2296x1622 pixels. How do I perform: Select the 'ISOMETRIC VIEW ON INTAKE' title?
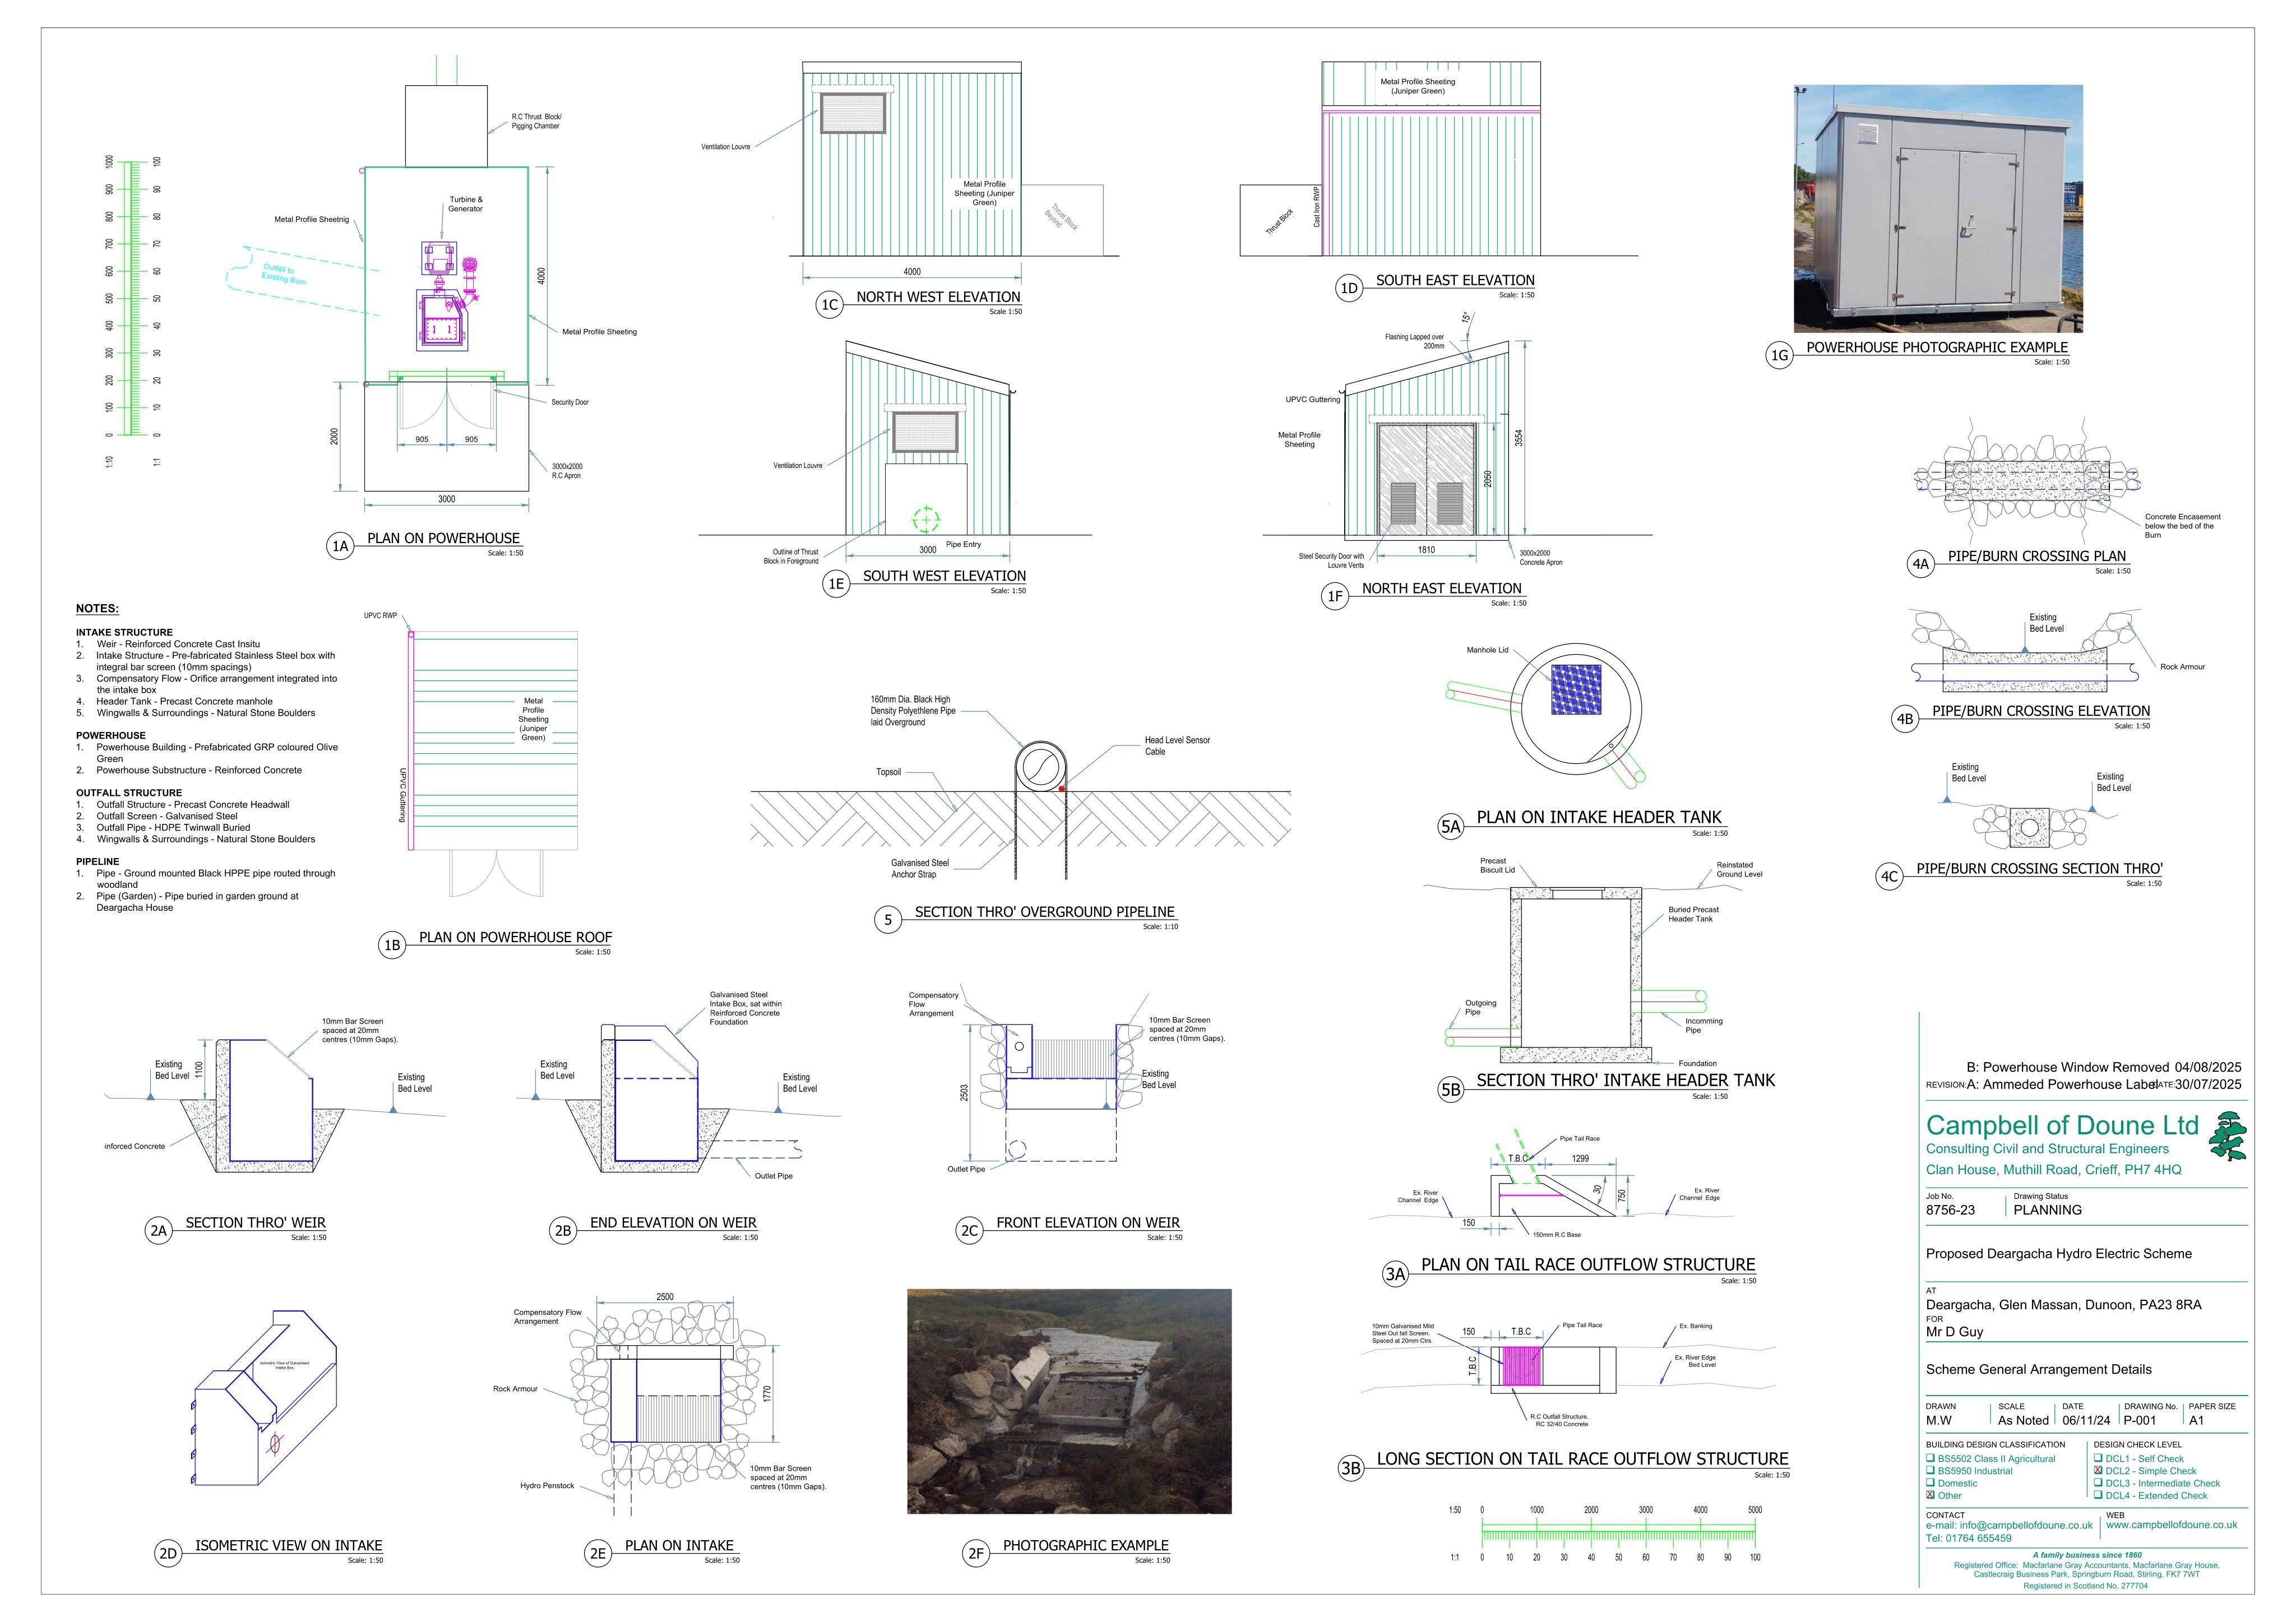click(x=288, y=1546)
